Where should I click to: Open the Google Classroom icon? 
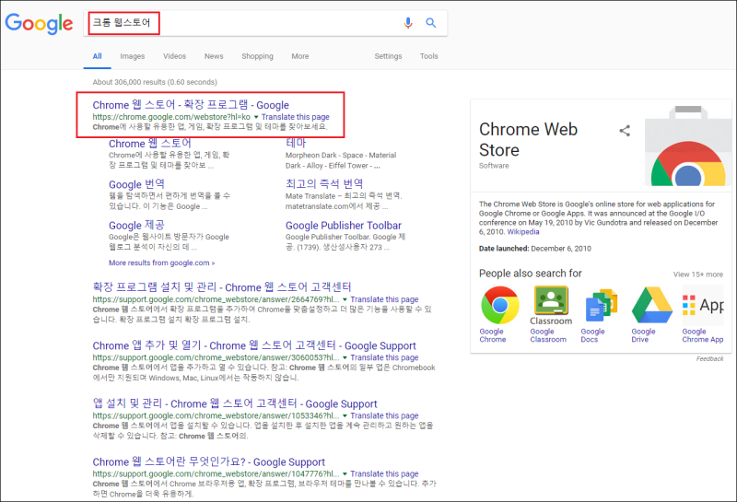[x=551, y=306]
